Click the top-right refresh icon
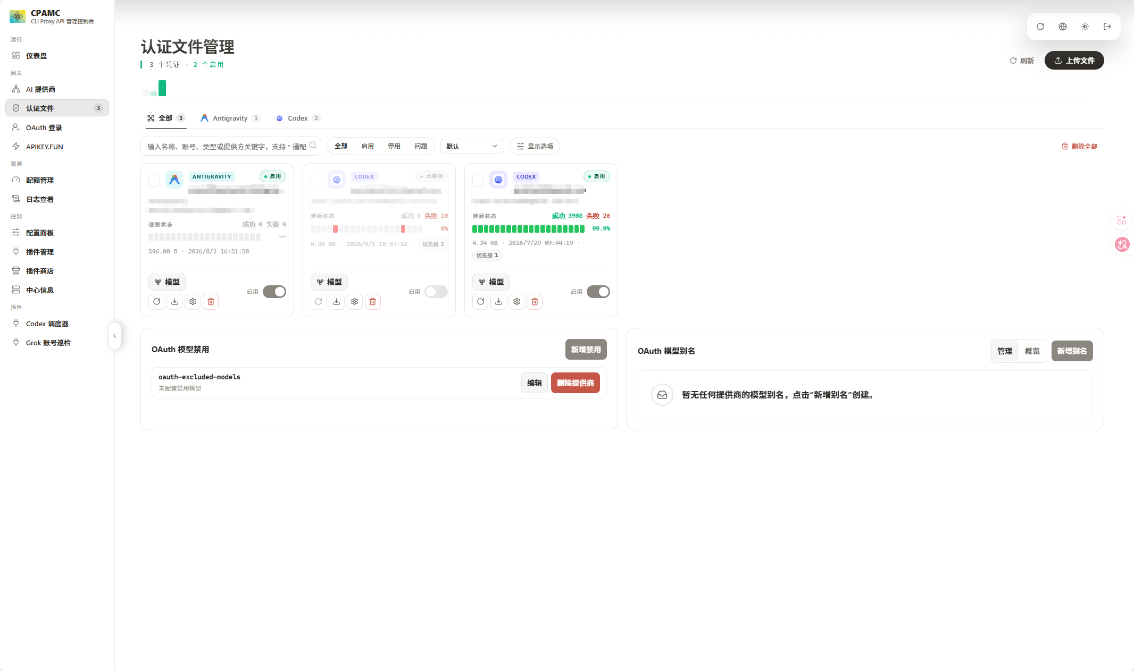The image size is (1134, 671). tap(1040, 27)
